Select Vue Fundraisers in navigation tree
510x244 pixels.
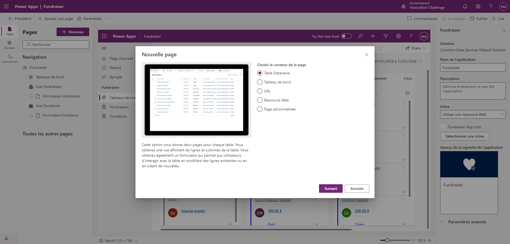pyautogui.click(x=49, y=87)
